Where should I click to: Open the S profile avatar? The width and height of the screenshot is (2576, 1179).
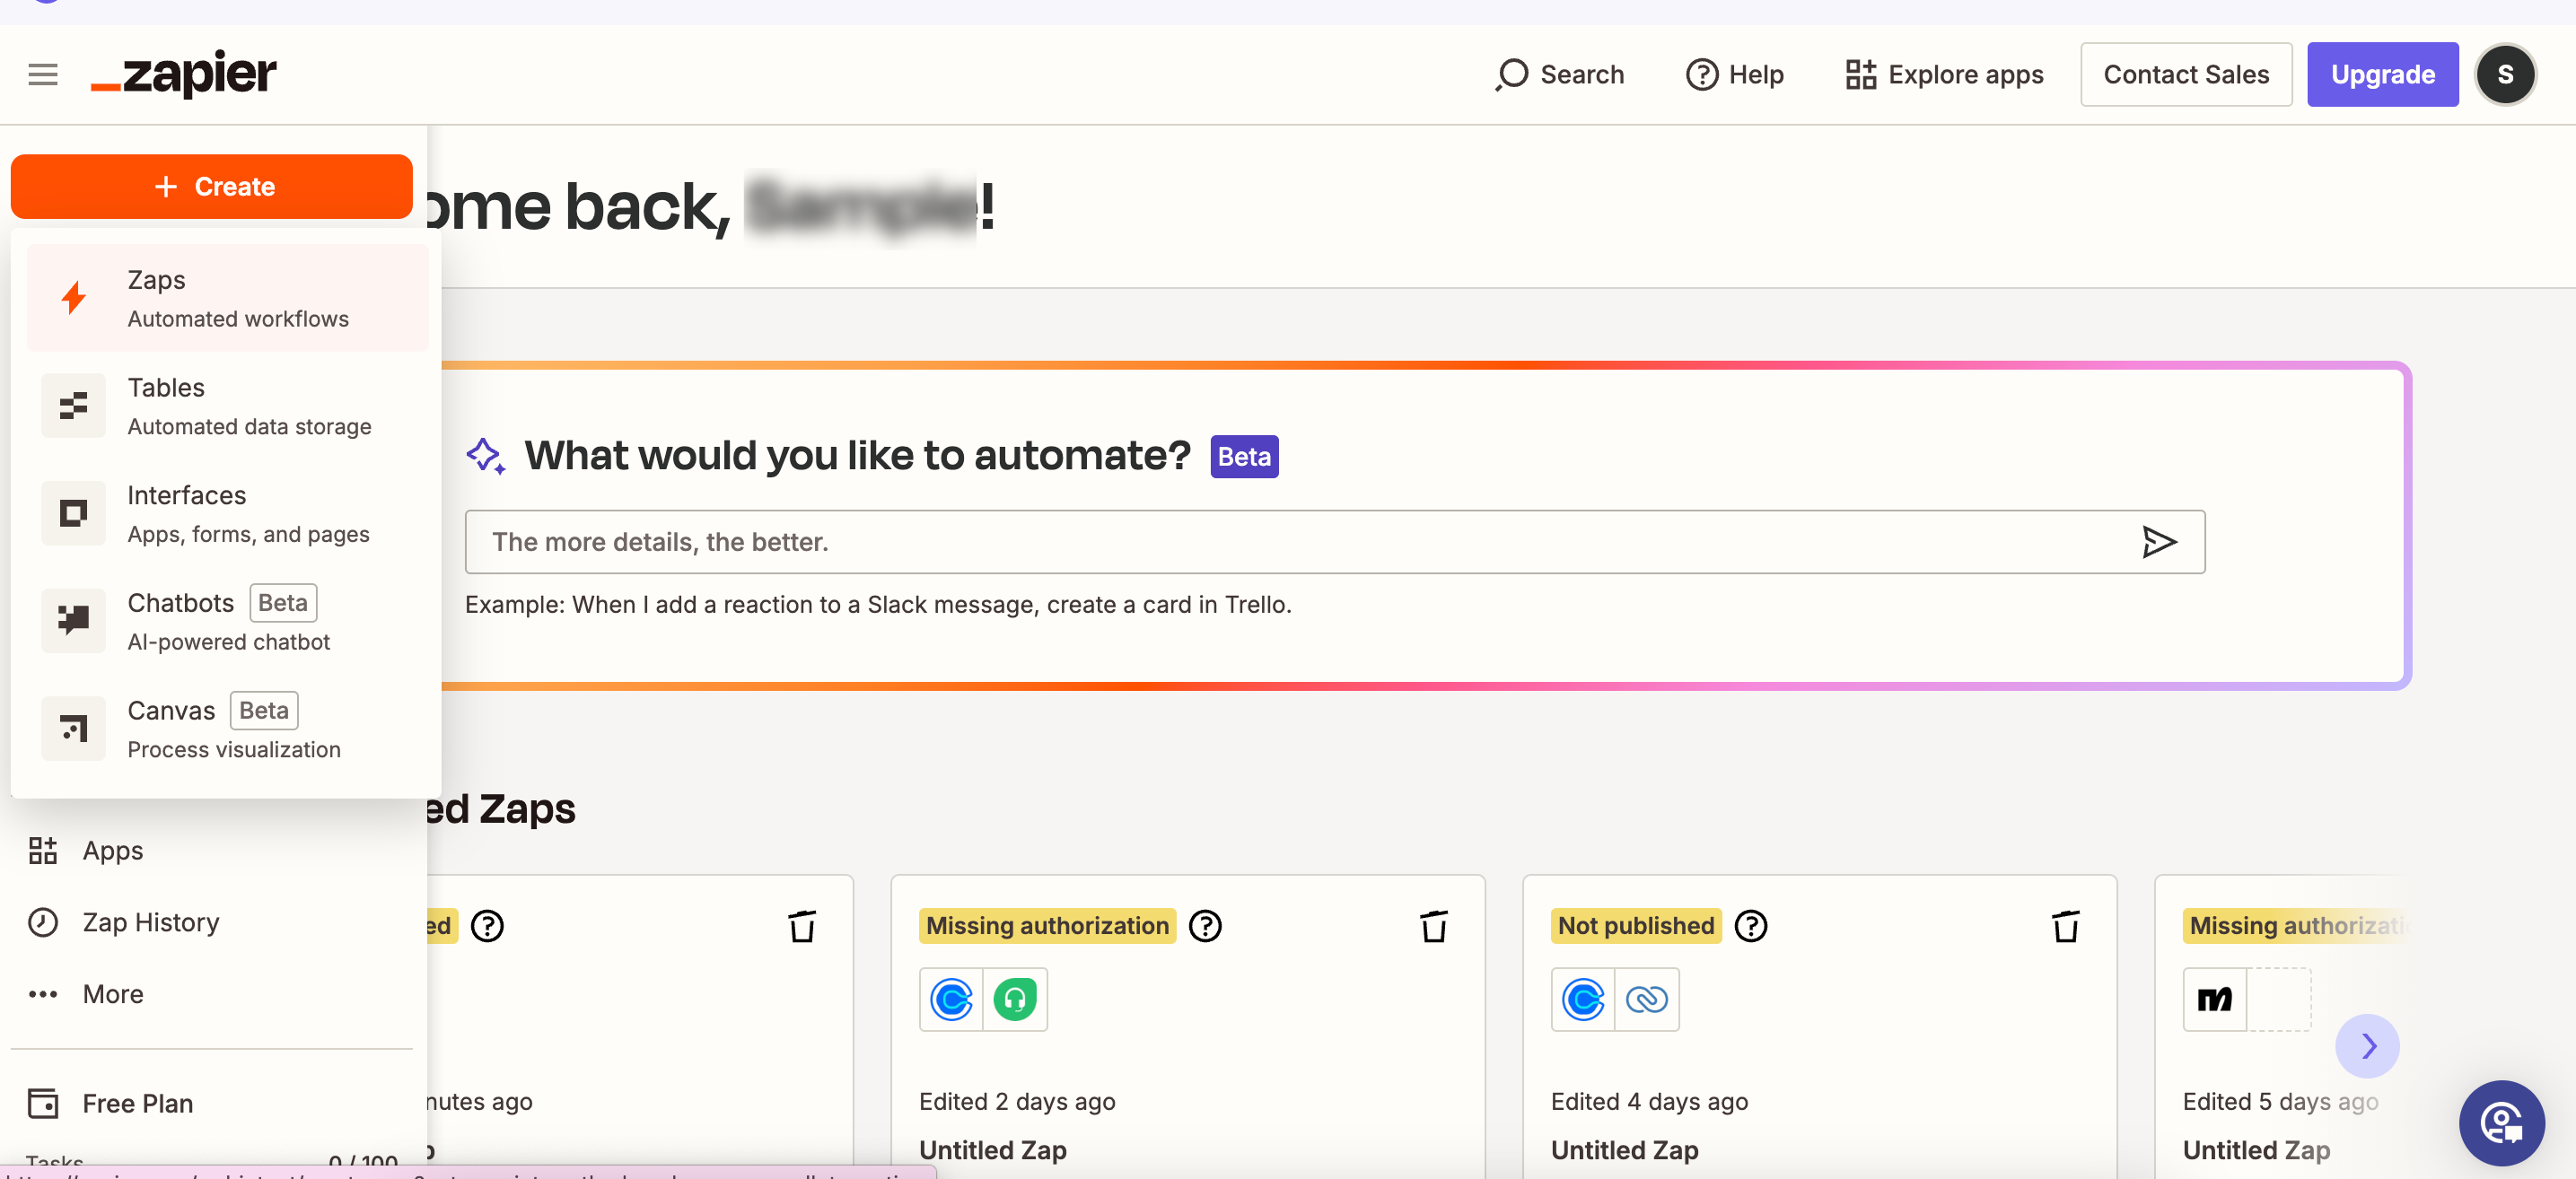coord(2504,75)
